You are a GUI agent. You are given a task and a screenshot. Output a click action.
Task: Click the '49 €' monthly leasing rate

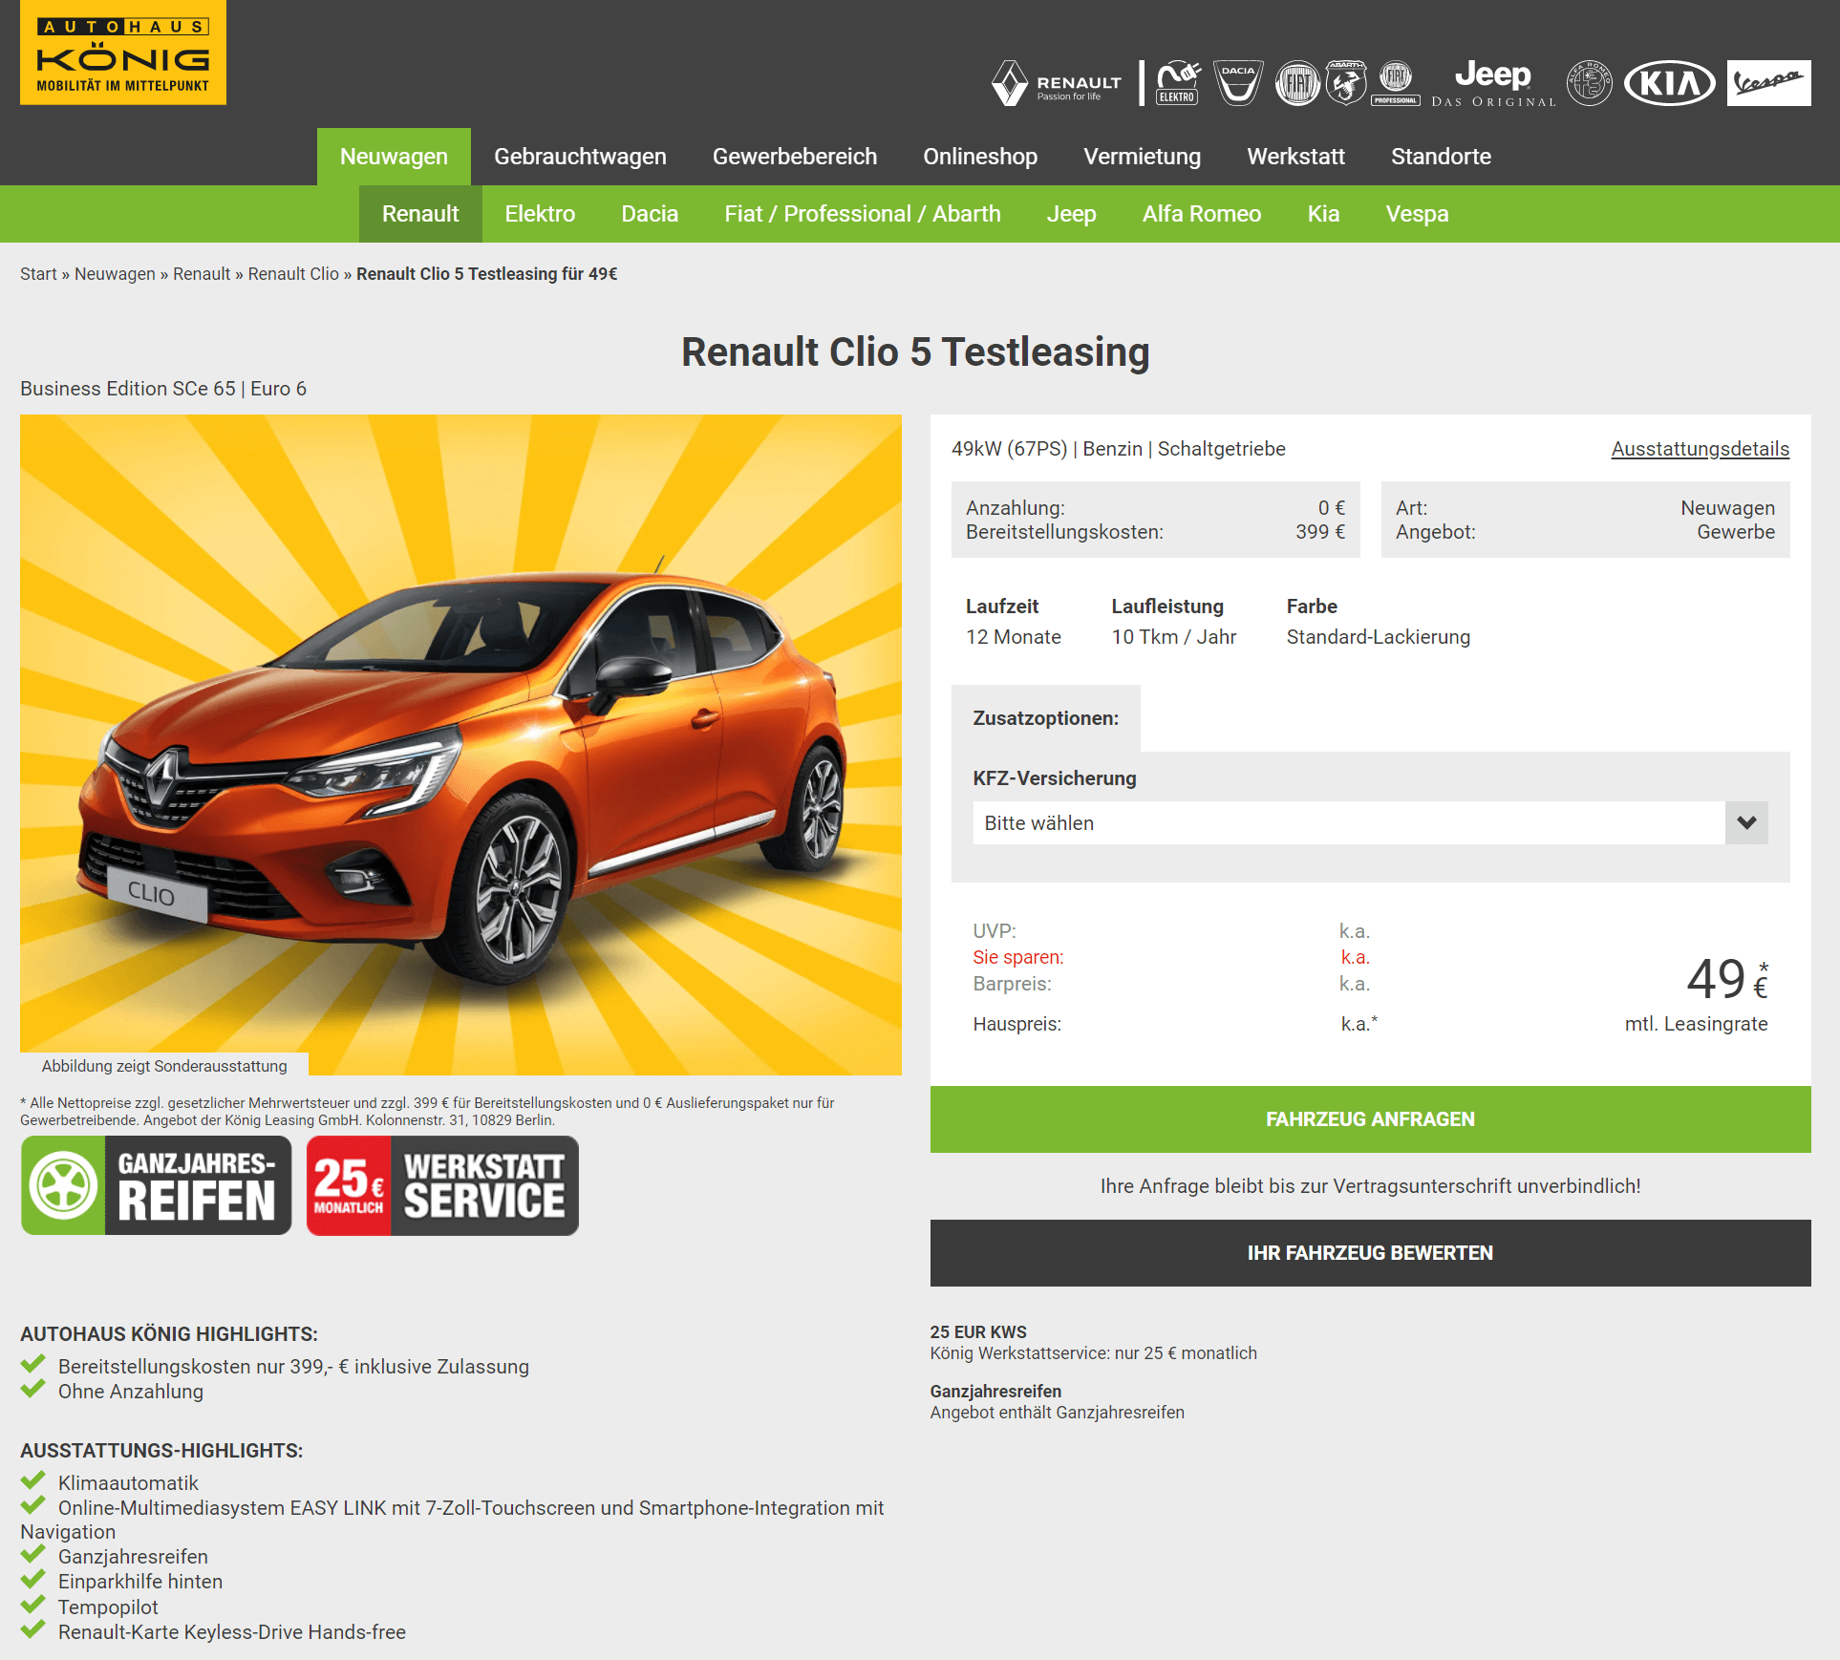point(1727,979)
